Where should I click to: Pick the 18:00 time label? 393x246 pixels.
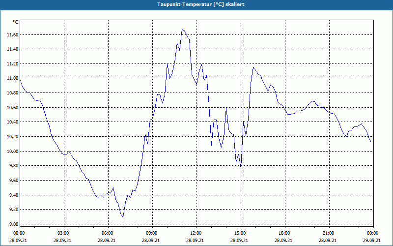(285, 233)
